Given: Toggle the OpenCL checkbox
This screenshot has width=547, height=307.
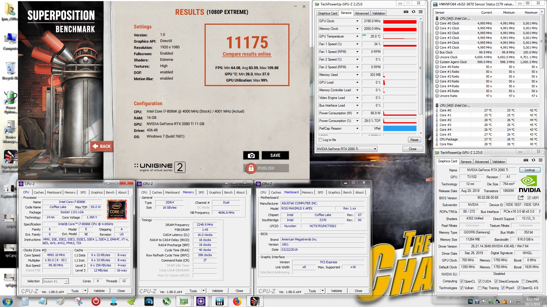Looking at the screenshot, I should coord(462,281).
